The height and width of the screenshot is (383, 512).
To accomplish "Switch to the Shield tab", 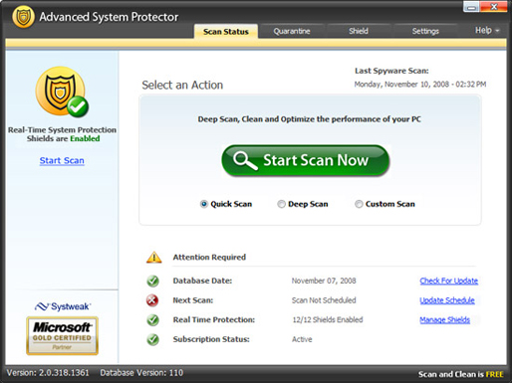I will pyautogui.click(x=359, y=31).
